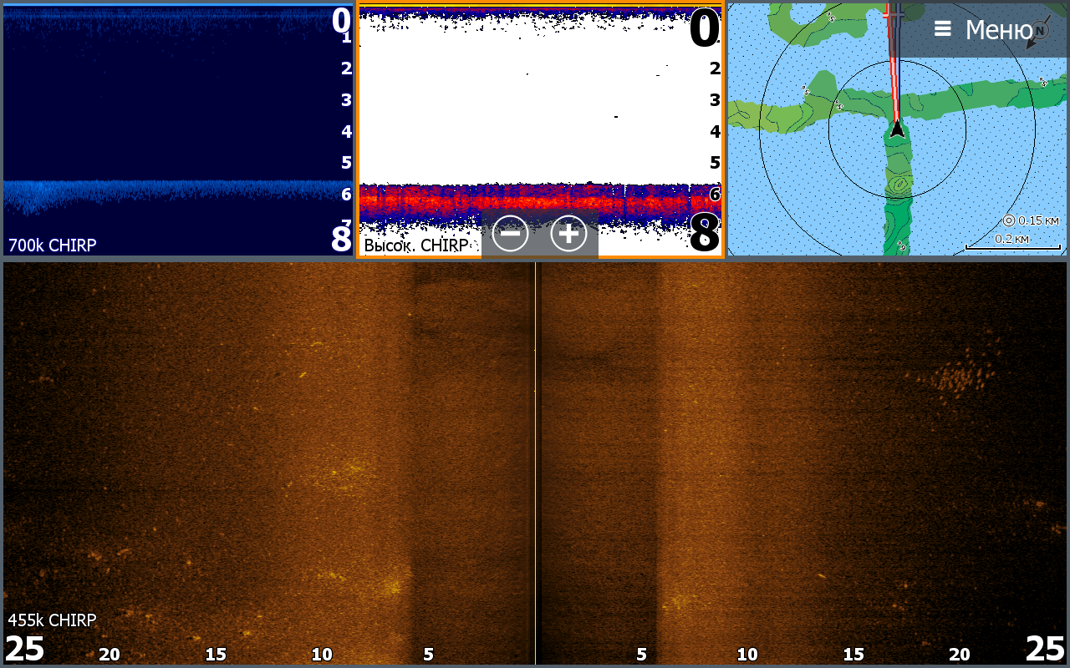1070x668 pixels.
Task: Click the large 0 depth value in 700k panel
Action: click(340, 20)
